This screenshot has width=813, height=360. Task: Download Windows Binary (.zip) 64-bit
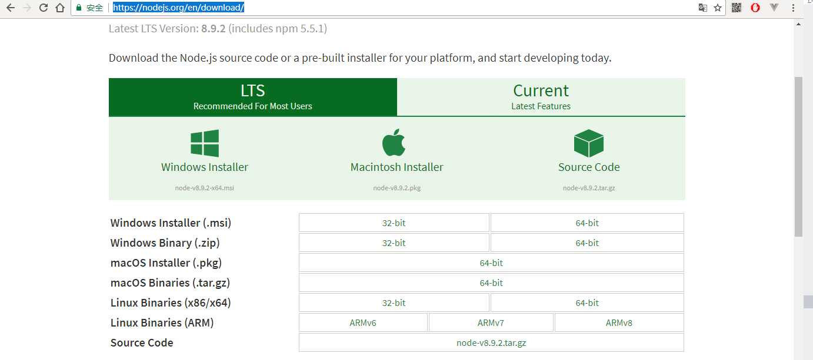click(x=587, y=243)
